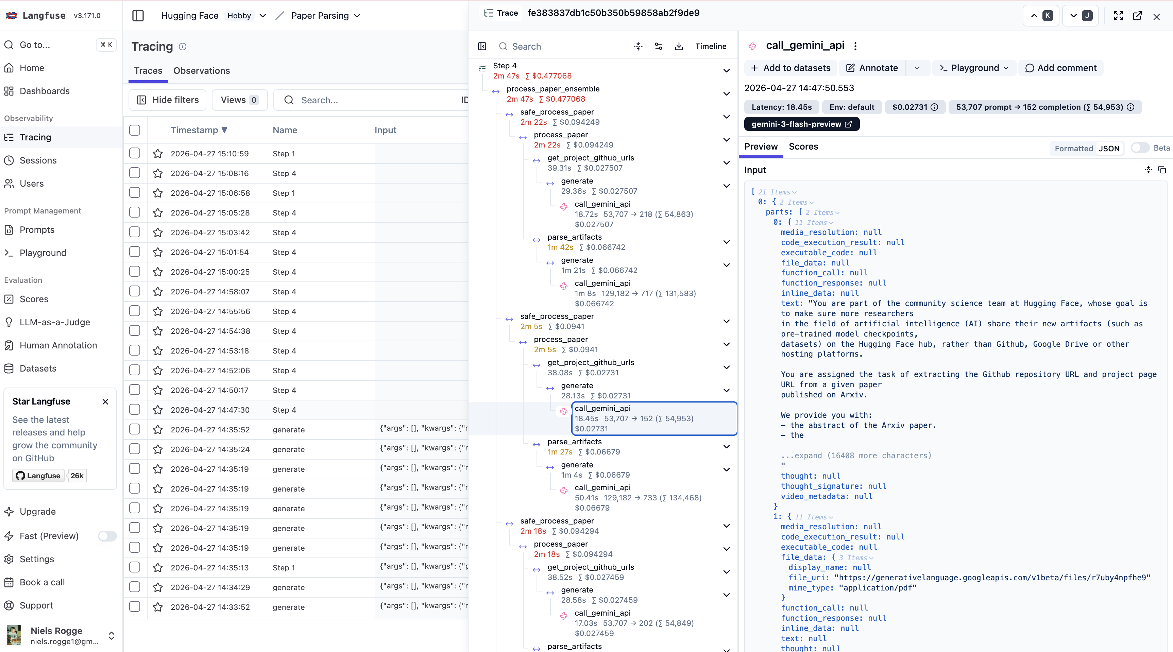
Task: Toggle the sidebar panel icon
Action: tap(138, 16)
